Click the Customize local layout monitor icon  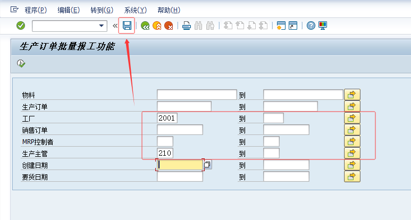[323, 26]
